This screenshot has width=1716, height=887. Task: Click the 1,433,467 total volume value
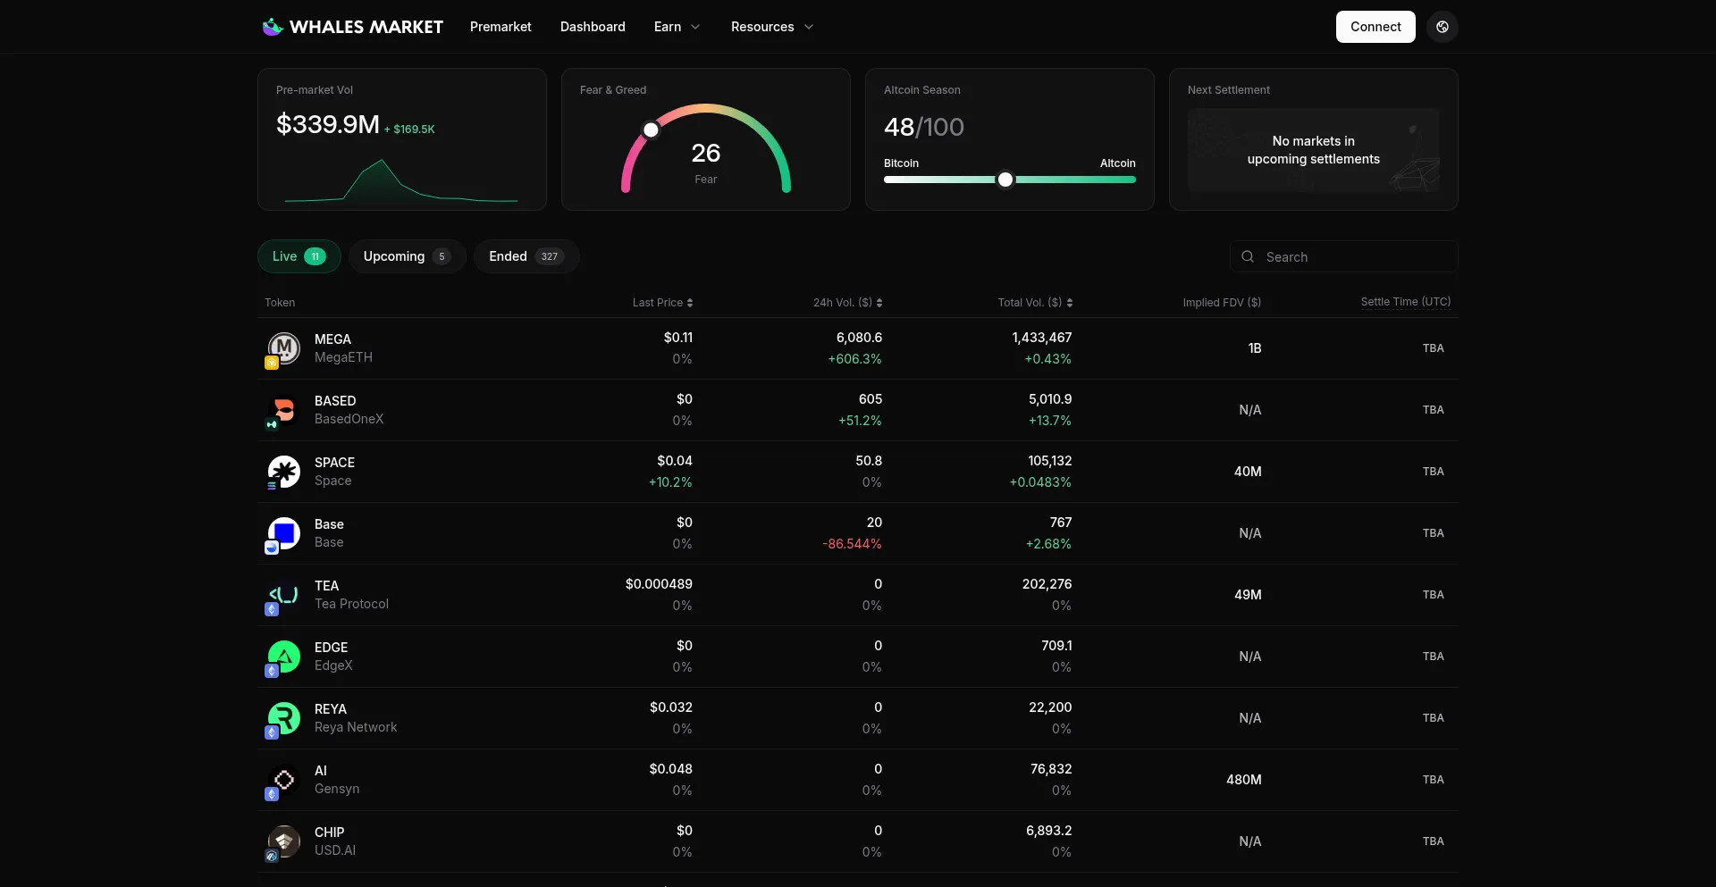point(1042,338)
